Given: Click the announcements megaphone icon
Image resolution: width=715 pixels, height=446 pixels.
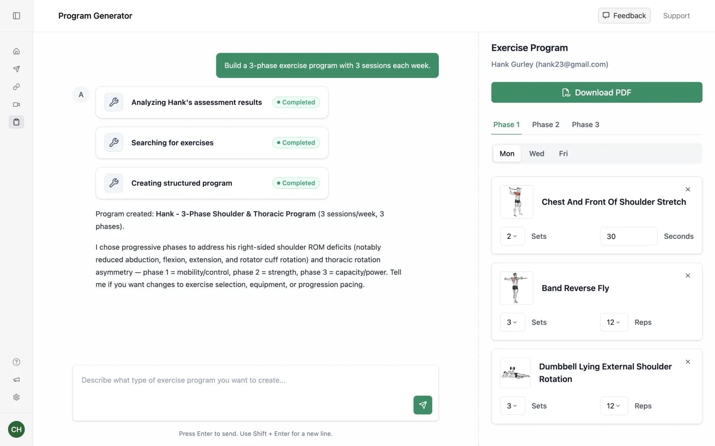Looking at the screenshot, I should pyautogui.click(x=17, y=379).
